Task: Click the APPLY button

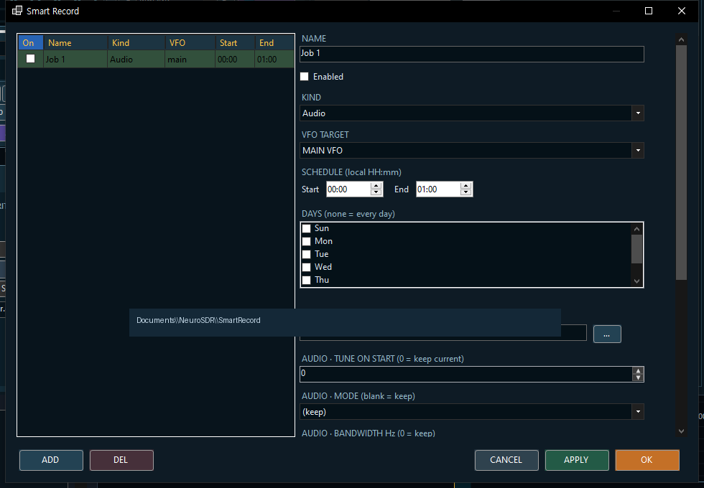Action: [577, 460]
